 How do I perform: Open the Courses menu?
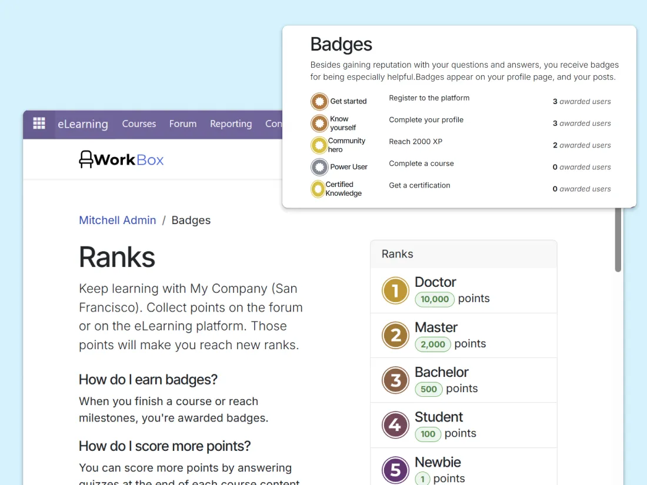[139, 124]
